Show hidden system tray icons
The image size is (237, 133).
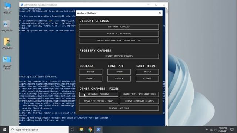point(207,130)
